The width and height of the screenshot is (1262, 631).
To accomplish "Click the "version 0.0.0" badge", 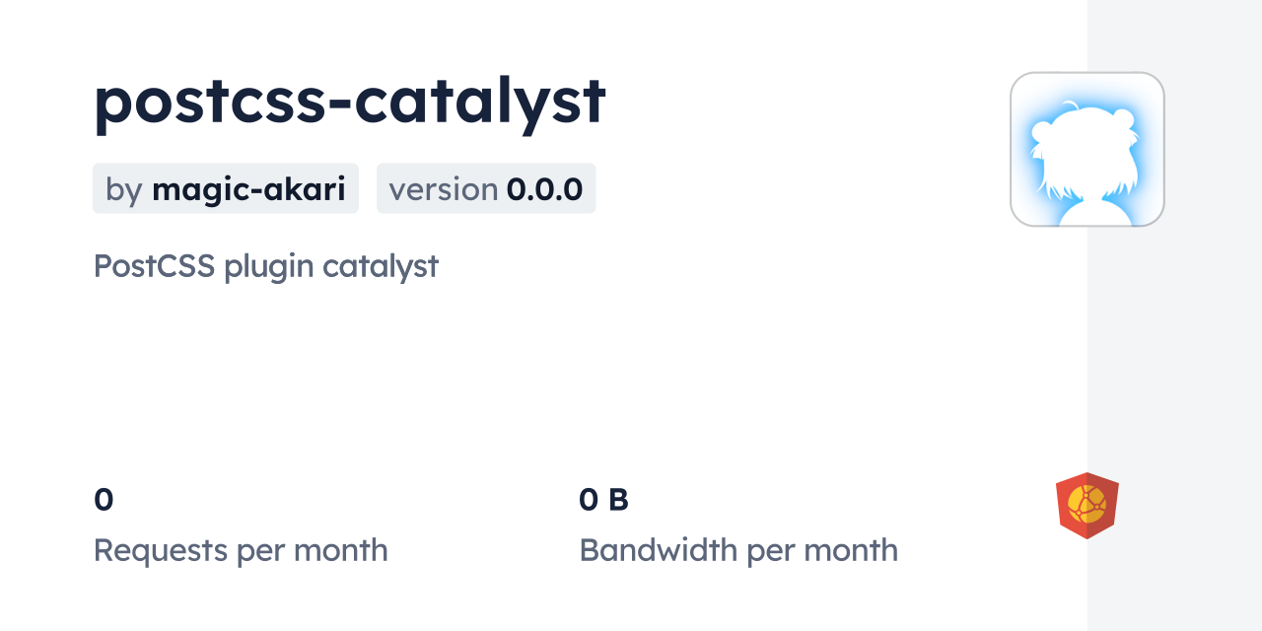I will tap(485, 188).
